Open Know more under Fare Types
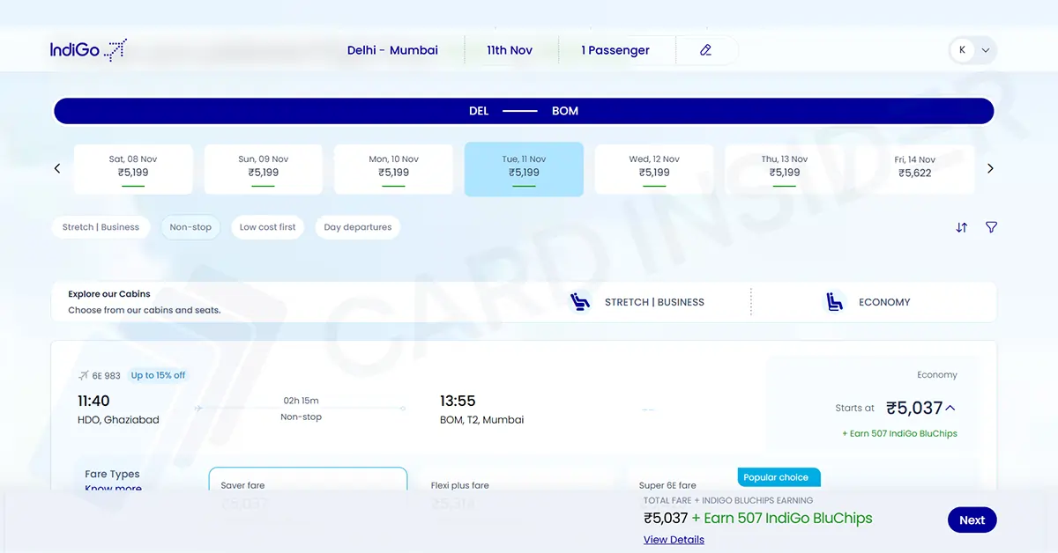The image size is (1058, 553). [x=113, y=489]
